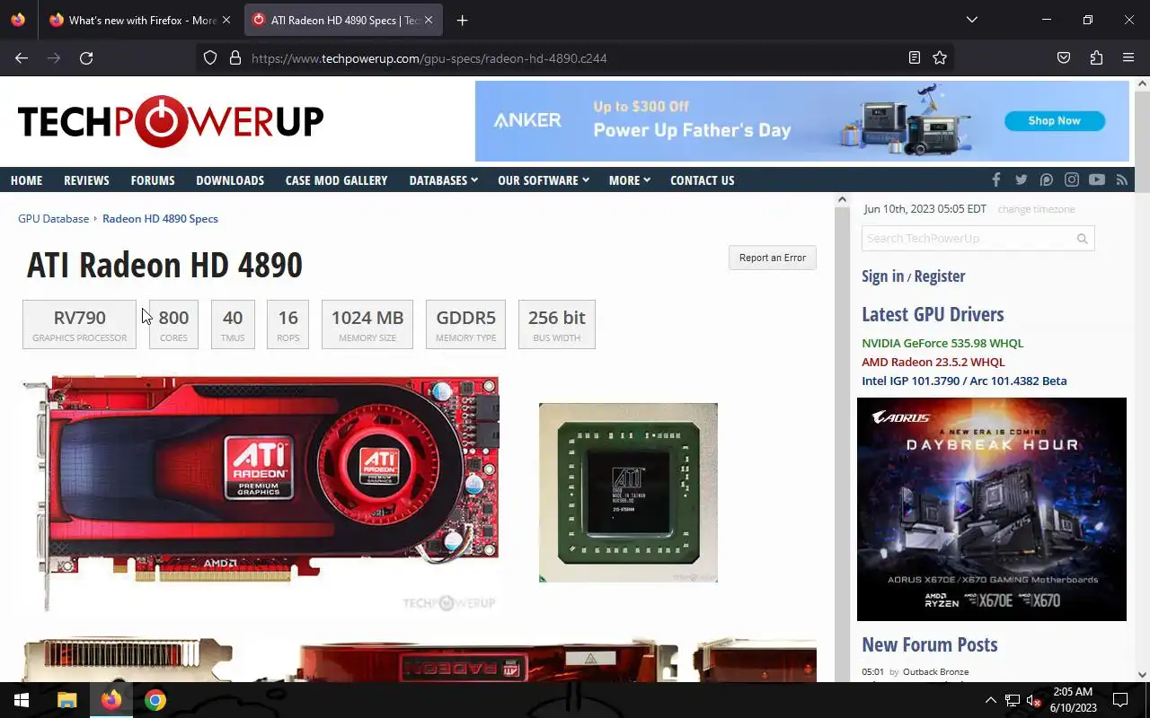Click the 256 bit bus width box

[556, 324]
